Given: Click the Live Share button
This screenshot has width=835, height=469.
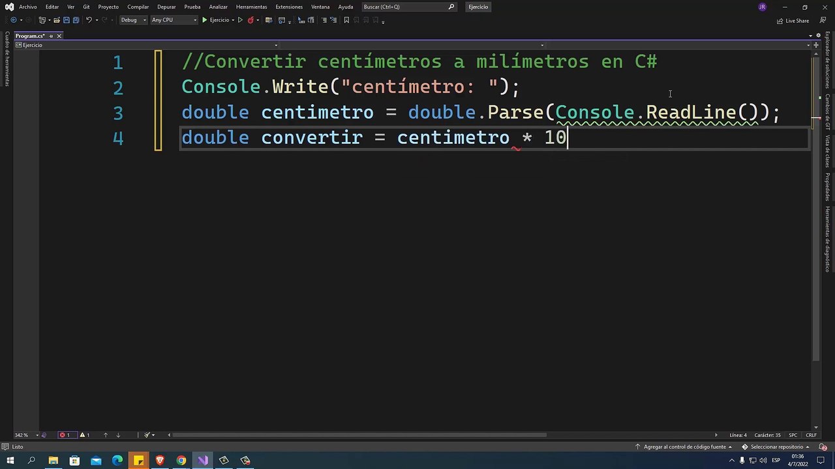Looking at the screenshot, I should 793,21.
